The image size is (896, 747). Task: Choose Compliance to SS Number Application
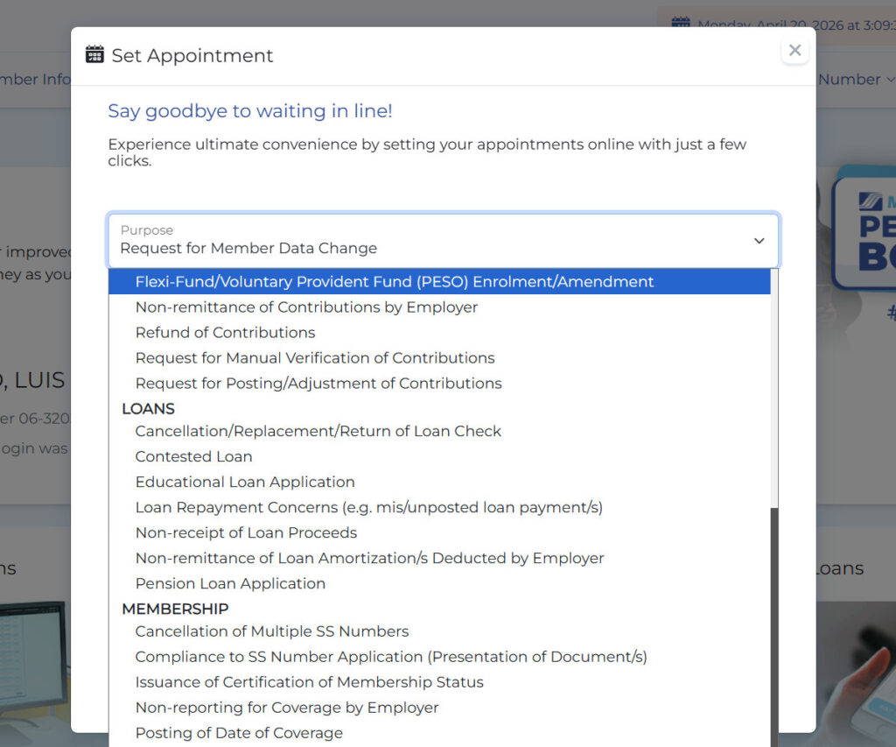tap(439, 657)
